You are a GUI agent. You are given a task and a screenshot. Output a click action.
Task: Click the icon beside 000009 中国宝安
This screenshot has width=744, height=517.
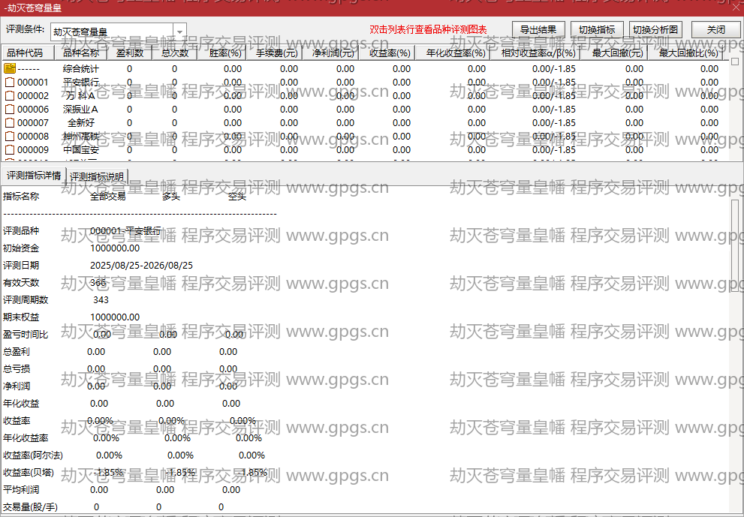pos(10,150)
